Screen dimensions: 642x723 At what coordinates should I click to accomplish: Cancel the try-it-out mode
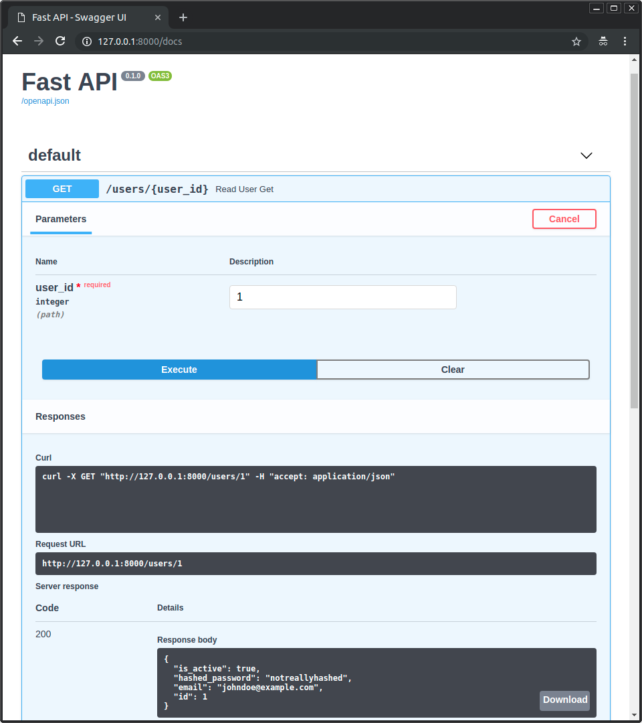564,219
